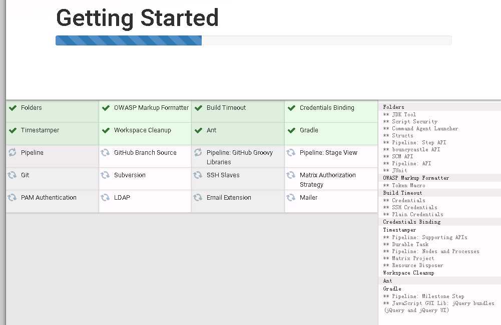Click the Getting Started heading
The height and width of the screenshot is (325, 501).
(x=138, y=18)
